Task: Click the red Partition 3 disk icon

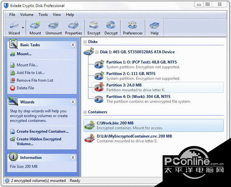Action: (99, 87)
